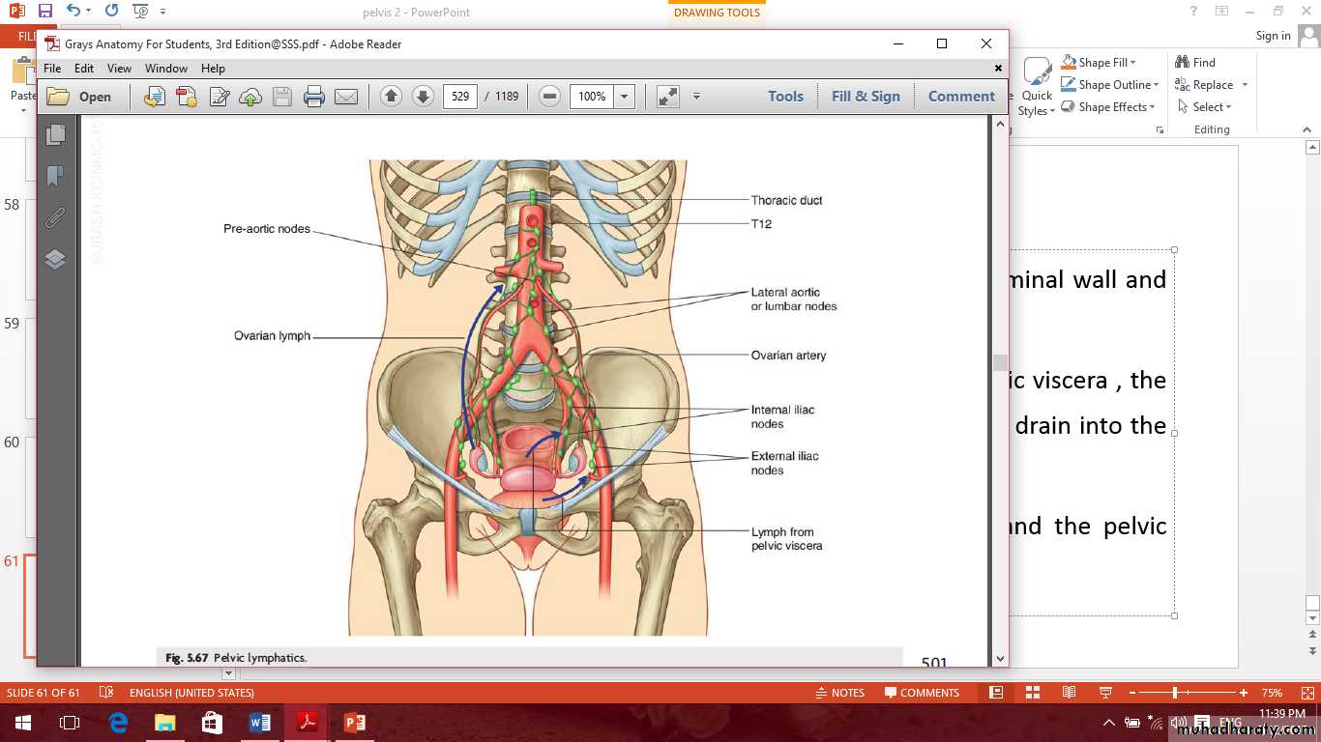Go to the next page with down arrow
Image resolution: width=1321 pixels, height=742 pixels.
[x=423, y=97]
